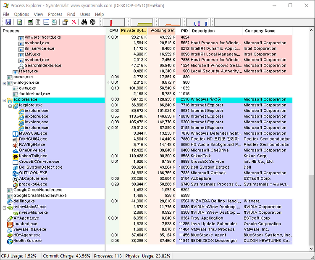Image resolution: width=315 pixels, height=260 pixels.
Task: Open the process Properties toolbar icon
Action: tap(65, 22)
